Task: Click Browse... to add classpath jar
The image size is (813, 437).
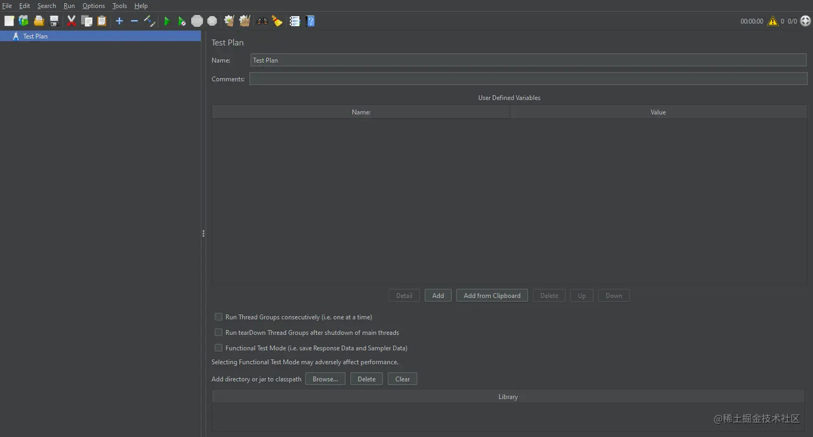Action: [325, 379]
